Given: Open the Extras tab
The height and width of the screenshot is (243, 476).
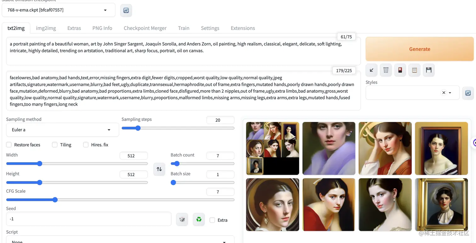Looking at the screenshot, I should (x=74, y=28).
